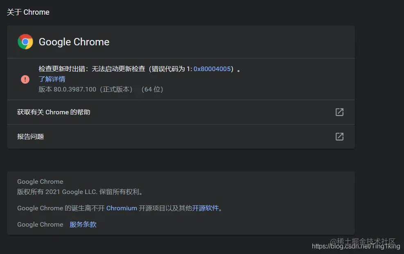This screenshot has width=404, height=254.
Task: Open the 开源软件 link
Action: click(x=205, y=208)
